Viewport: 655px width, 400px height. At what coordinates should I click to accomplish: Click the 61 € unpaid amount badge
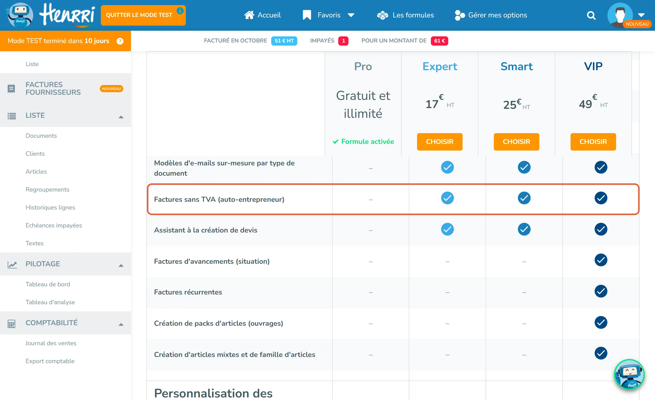coord(439,41)
